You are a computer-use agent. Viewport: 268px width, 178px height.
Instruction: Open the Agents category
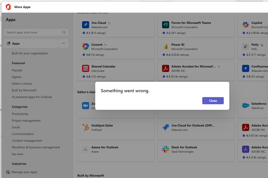pos(17,77)
